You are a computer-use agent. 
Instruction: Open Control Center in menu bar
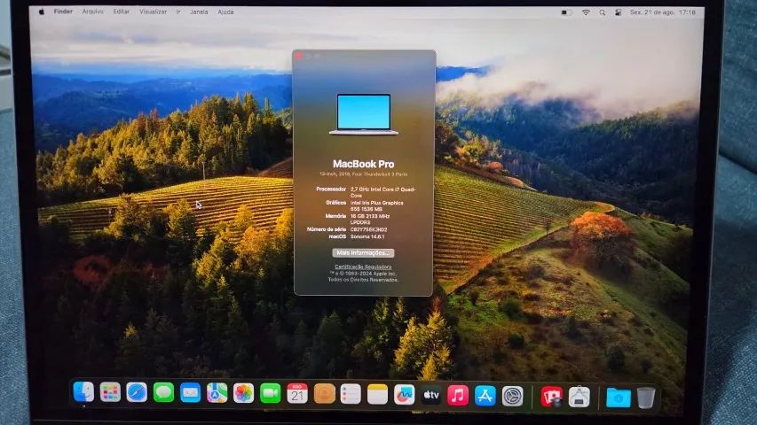(618, 12)
